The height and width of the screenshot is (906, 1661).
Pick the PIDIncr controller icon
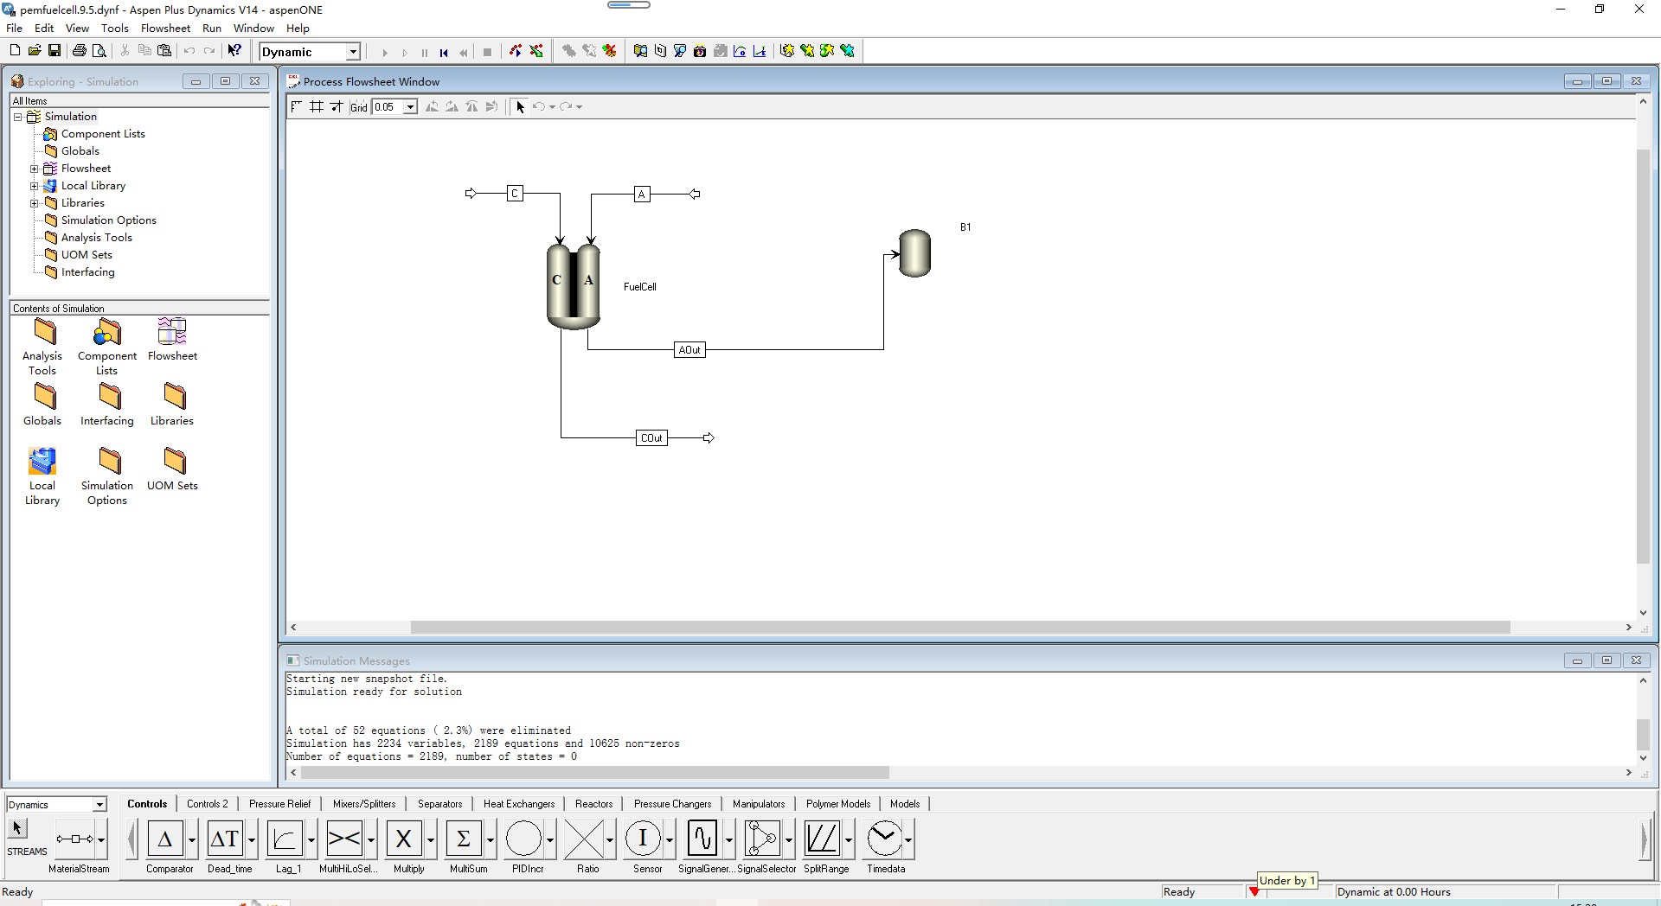[x=523, y=839]
